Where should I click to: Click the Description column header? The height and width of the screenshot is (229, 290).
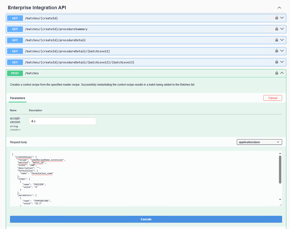click(x=36, y=110)
